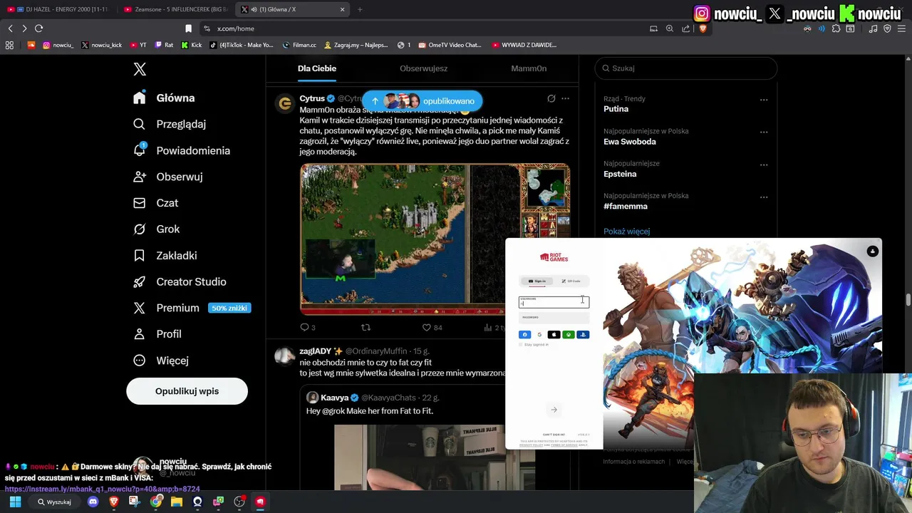Switch to the Obserwujesz tab
The image size is (912, 513).
tap(423, 68)
